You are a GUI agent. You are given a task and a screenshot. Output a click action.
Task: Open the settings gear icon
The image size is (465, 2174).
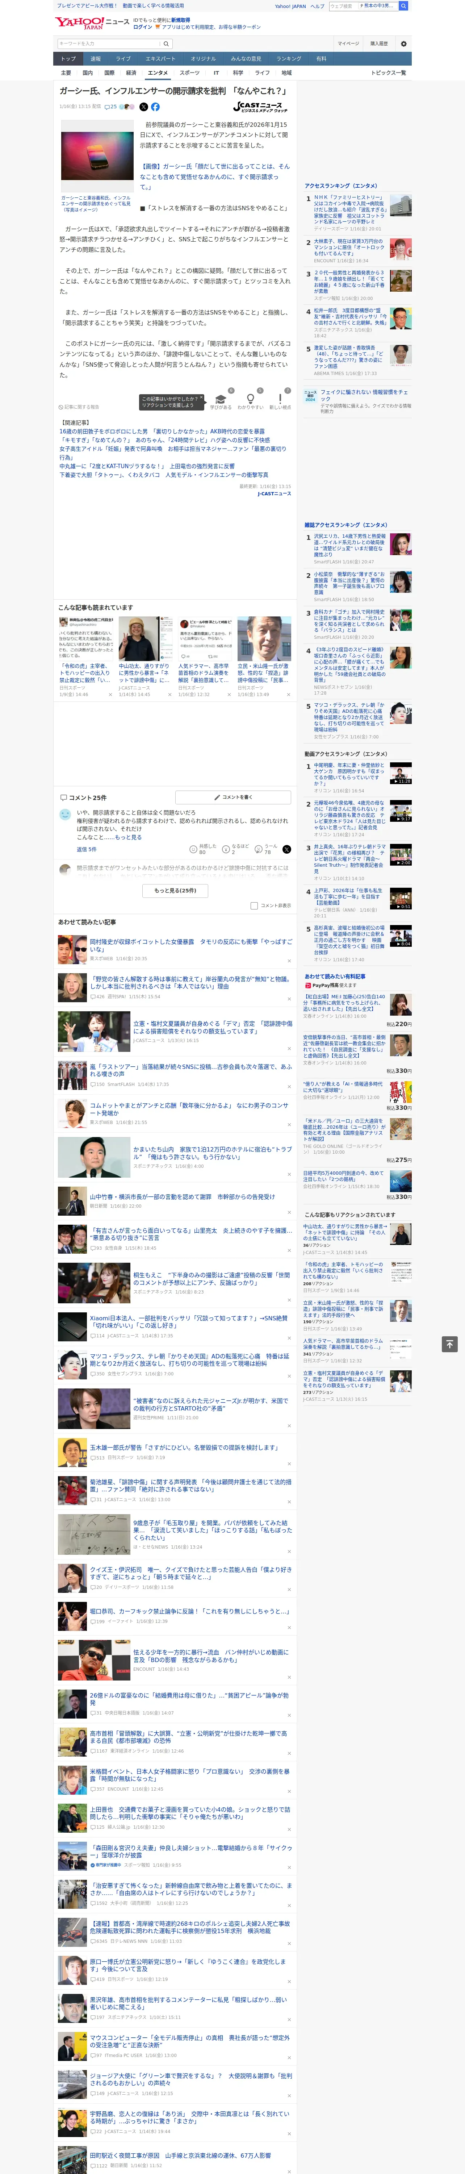(403, 44)
